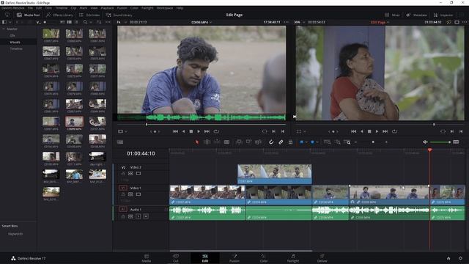Click search magnifier in media pool
The width and height of the screenshot is (469, 264).
pyautogui.click(x=85, y=22)
